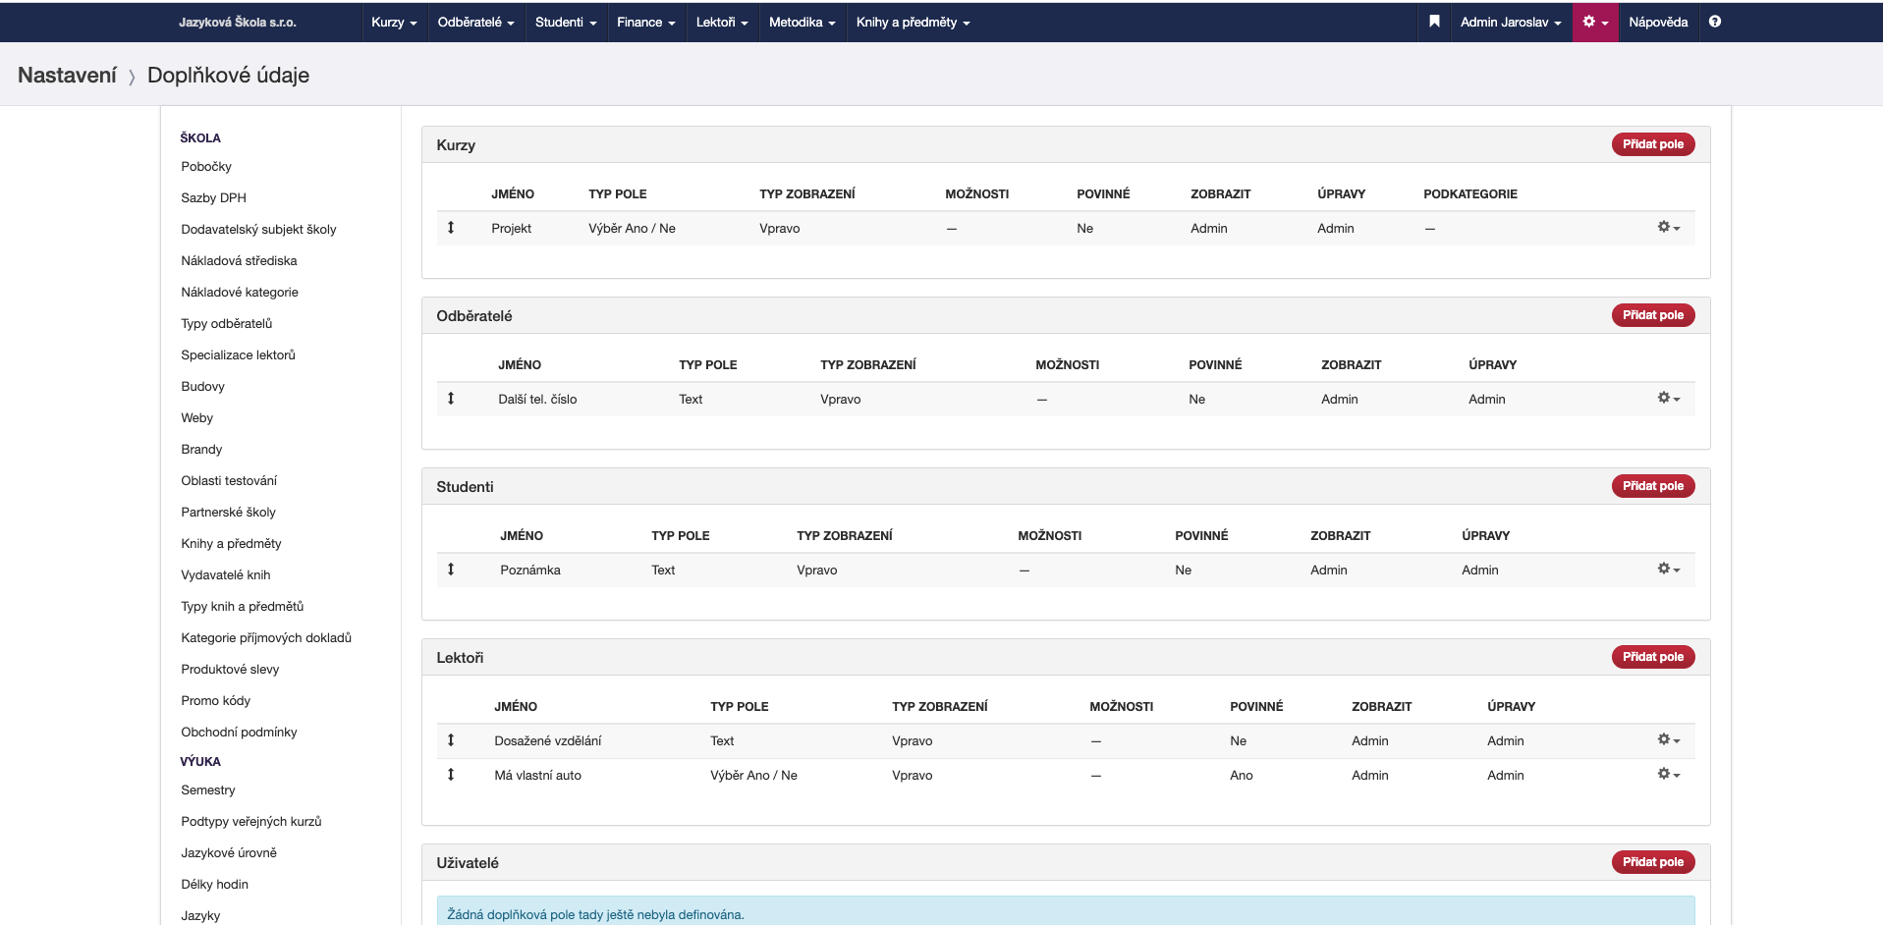Open Oblasti testování settings

click(229, 481)
